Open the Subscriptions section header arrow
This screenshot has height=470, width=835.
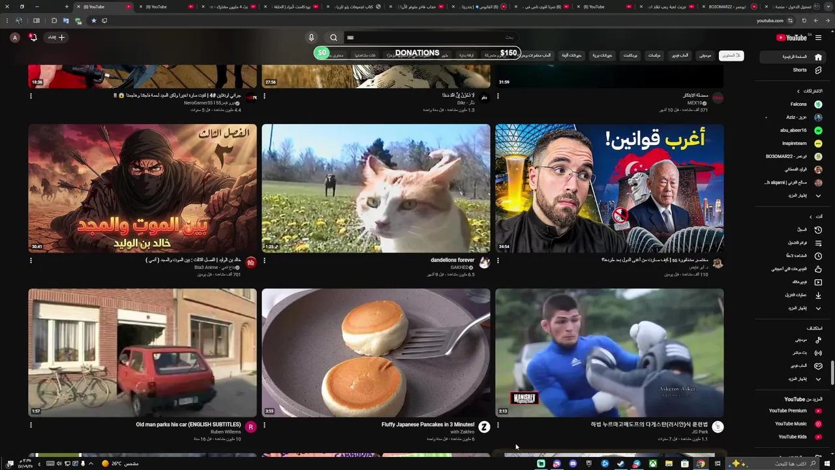(798, 91)
